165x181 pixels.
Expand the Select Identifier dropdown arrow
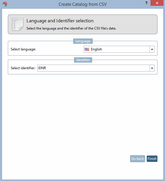click(x=152, y=68)
